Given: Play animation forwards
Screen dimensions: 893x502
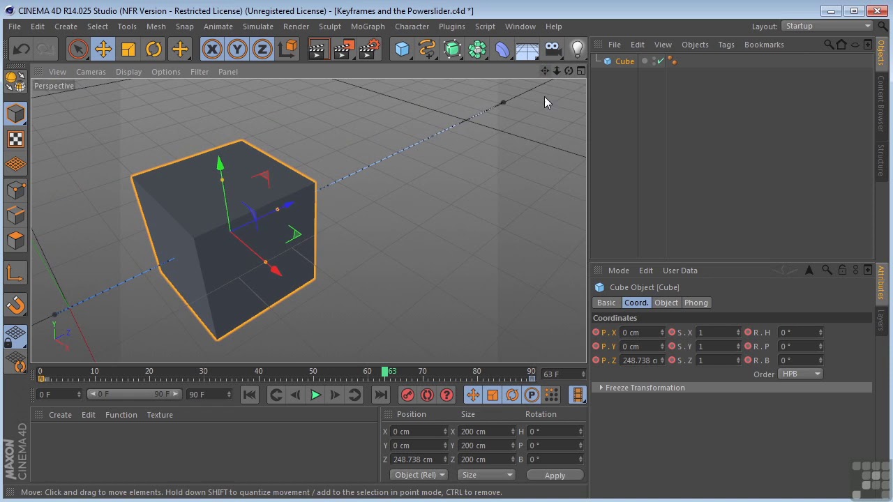Looking at the screenshot, I should (x=315, y=395).
